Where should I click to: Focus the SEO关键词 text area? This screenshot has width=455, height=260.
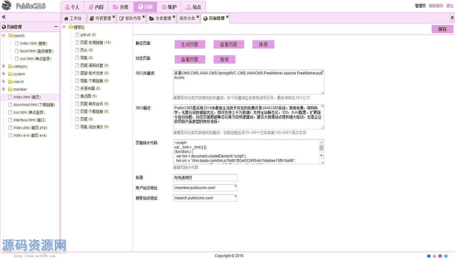pyautogui.click(x=249, y=82)
